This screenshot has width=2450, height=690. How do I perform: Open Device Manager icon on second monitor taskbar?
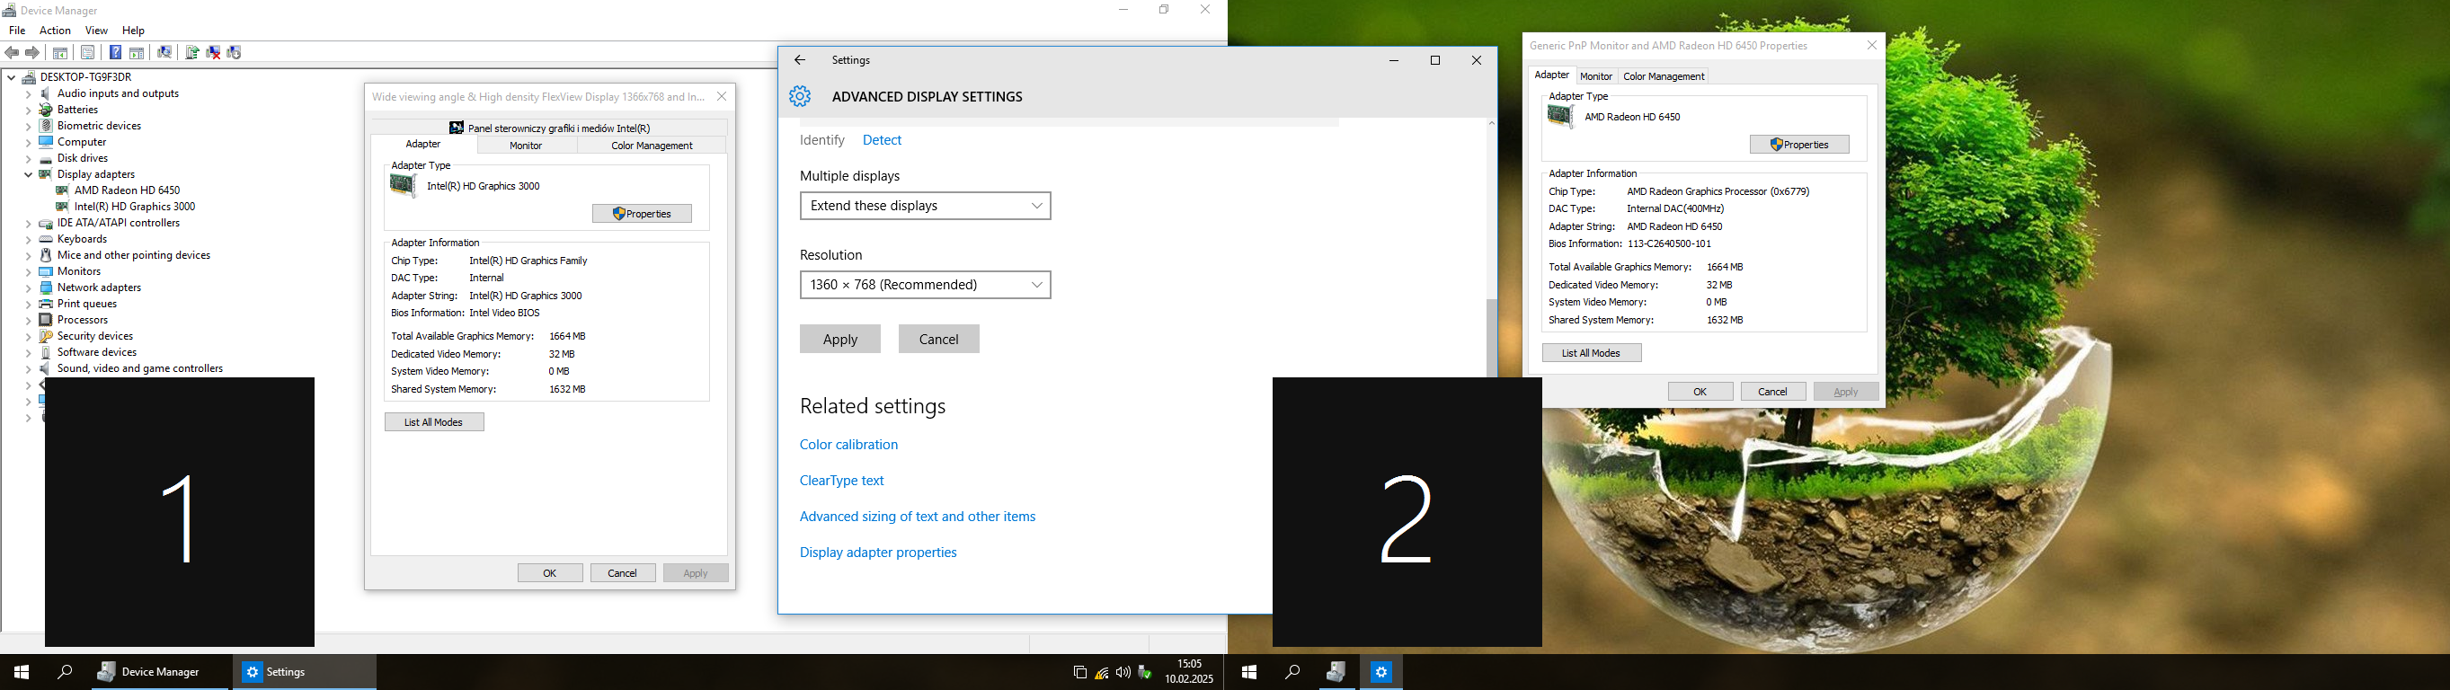[x=1336, y=672]
